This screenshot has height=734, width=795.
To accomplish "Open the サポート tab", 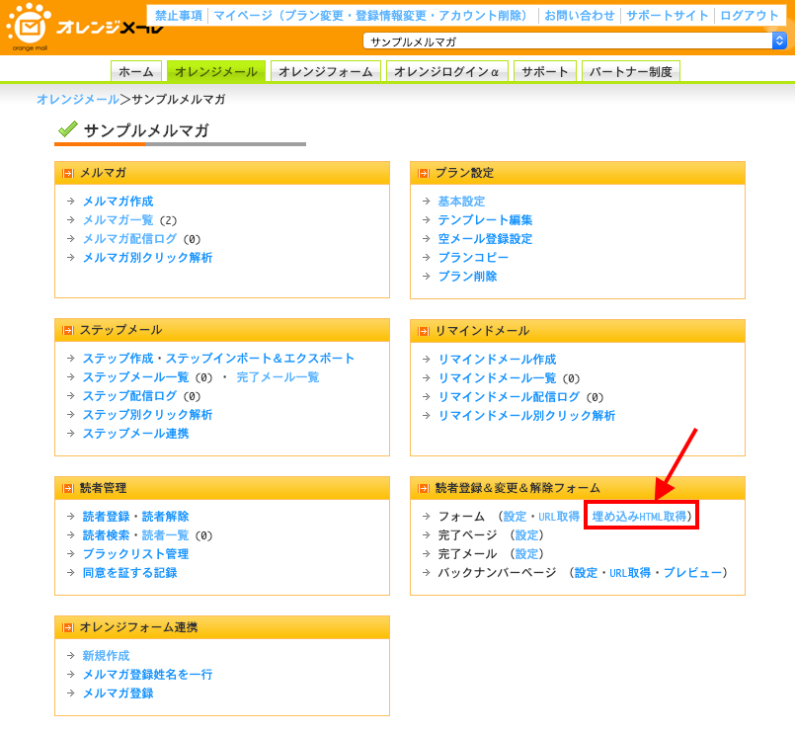I will (x=544, y=71).
